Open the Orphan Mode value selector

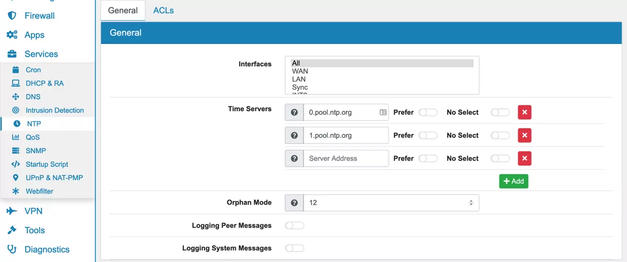click(391, 203)
